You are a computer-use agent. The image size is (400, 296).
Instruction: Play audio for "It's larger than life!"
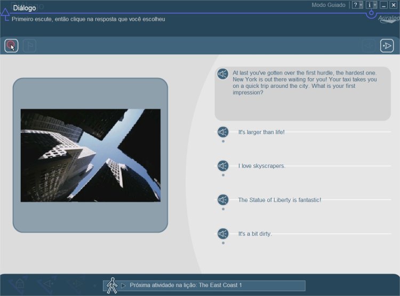click(x=223, y=132)
